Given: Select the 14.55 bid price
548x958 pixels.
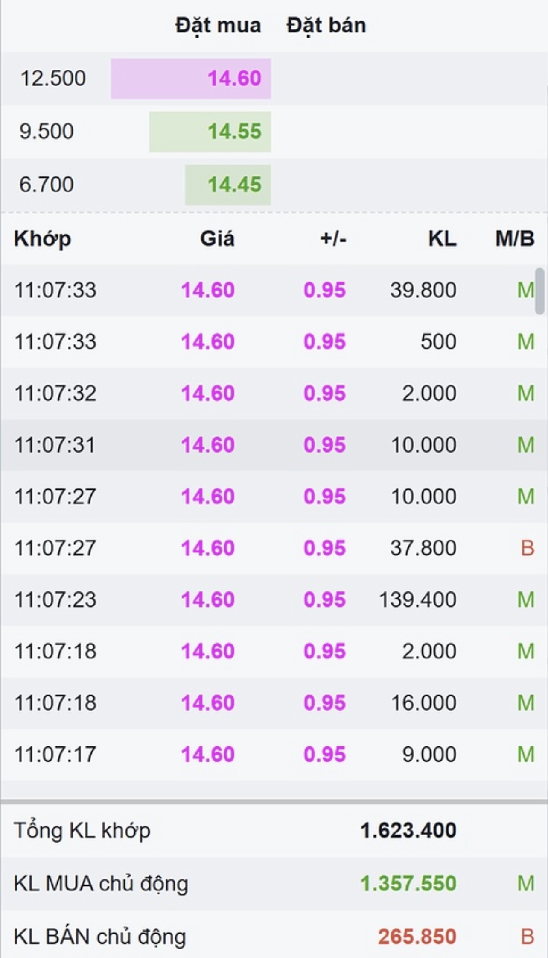Looking at the screenshot, I should coord(234,132).
